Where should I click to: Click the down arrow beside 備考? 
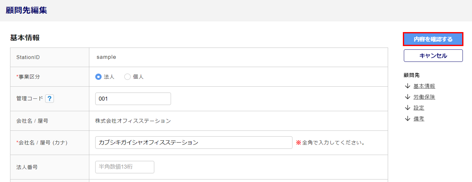click(408, 118)
